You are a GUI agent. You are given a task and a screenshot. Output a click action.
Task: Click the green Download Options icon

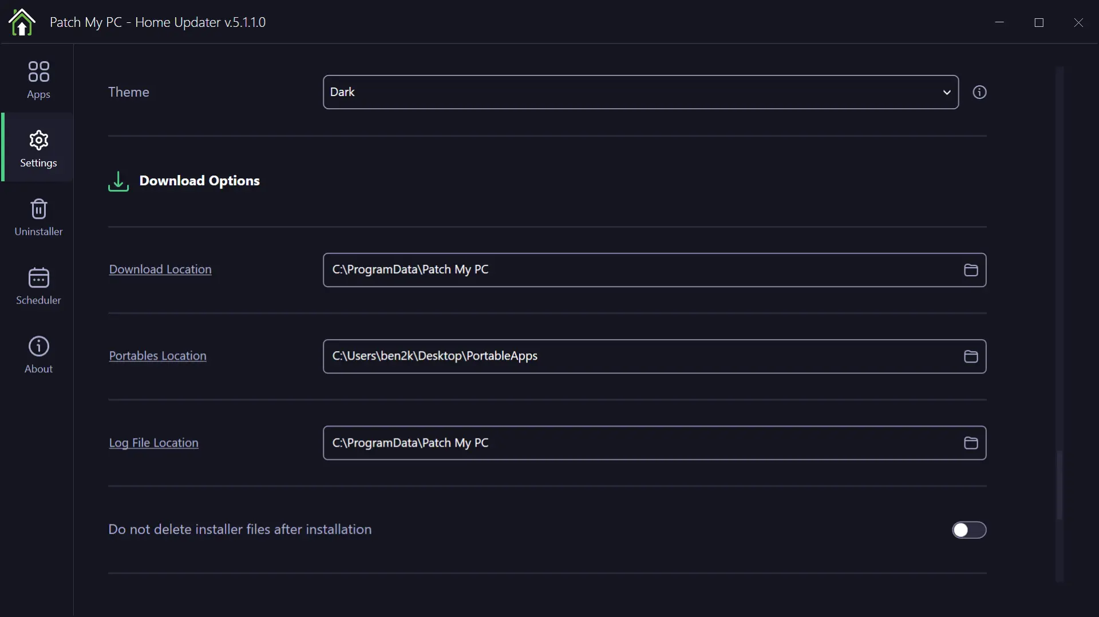click(x=118, y=181)
